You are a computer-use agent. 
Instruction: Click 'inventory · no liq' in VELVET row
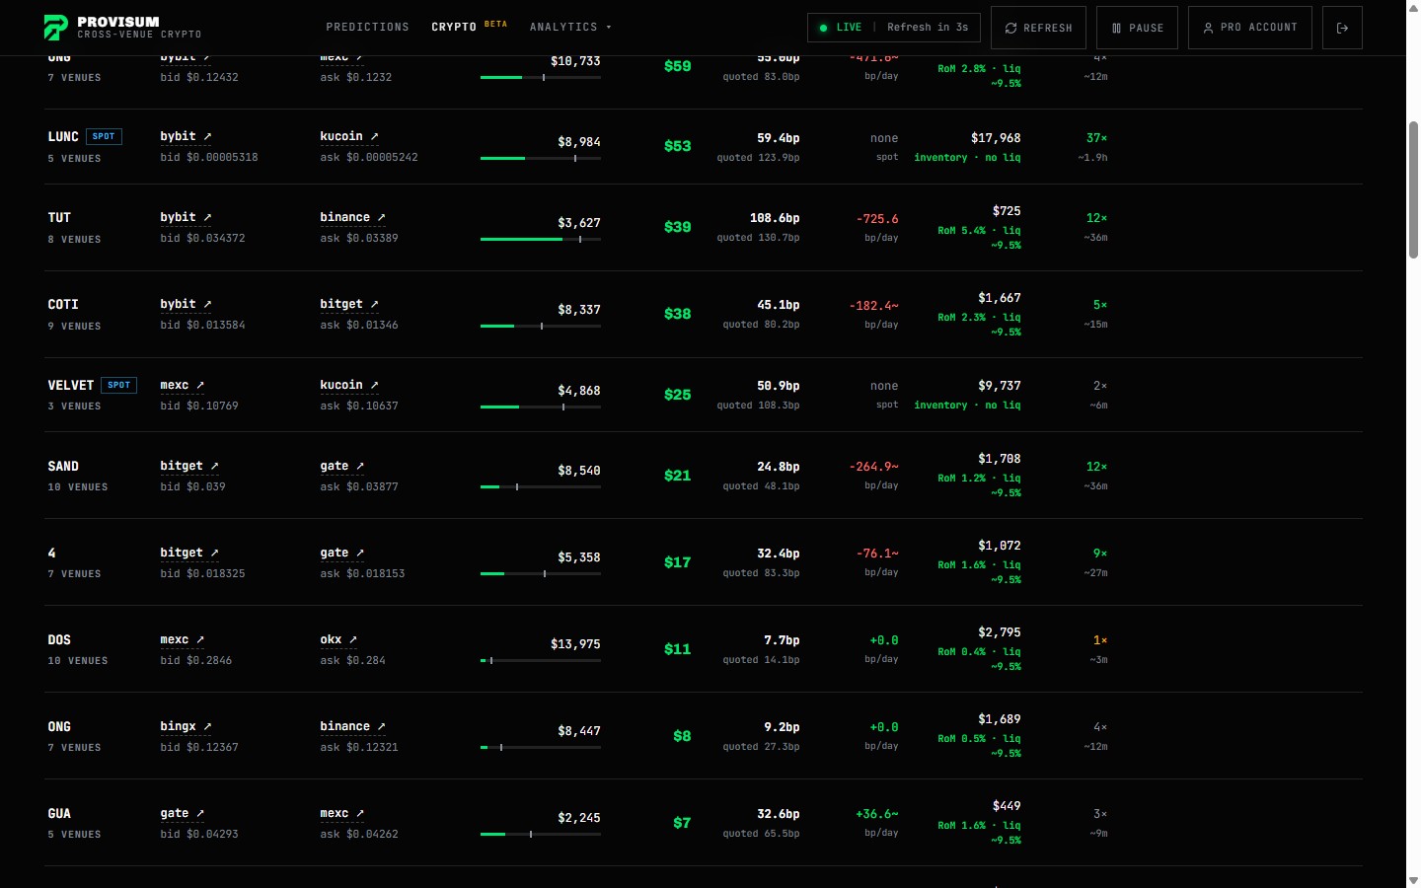[967, 406]
